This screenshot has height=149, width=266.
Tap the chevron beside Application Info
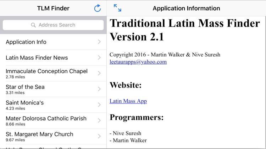click(x=99, y=42)
